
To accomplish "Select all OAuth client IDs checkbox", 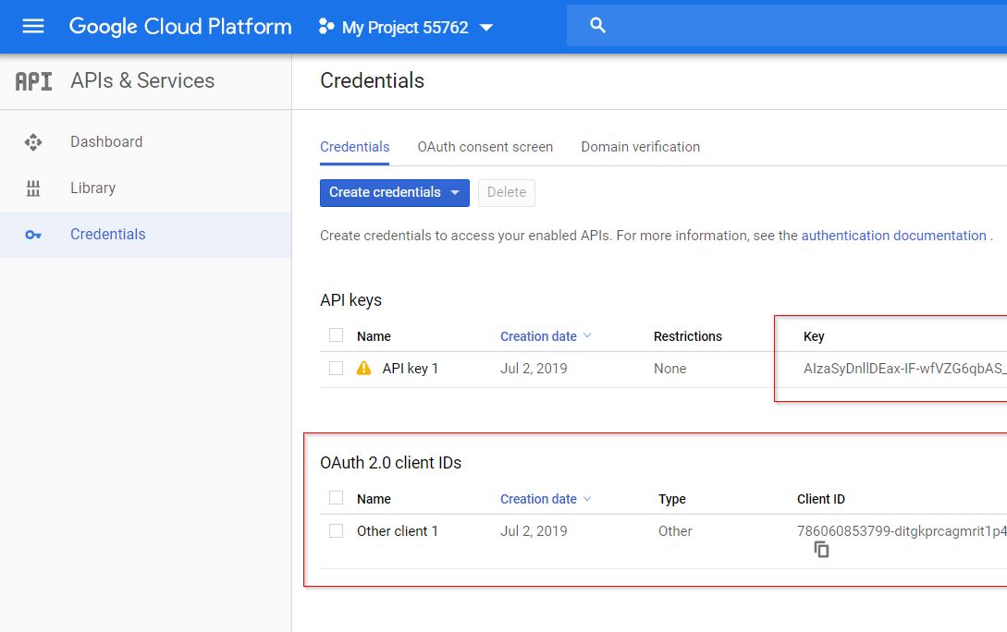I will 336,498.
